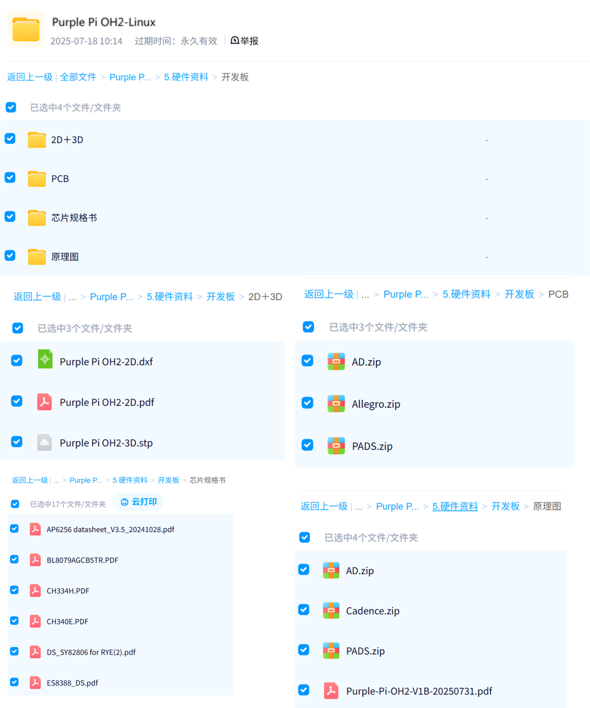This screenshot has width=590, height=708.
Task: Click the CH340E.PDF file icon
Action: pos(36,621)
